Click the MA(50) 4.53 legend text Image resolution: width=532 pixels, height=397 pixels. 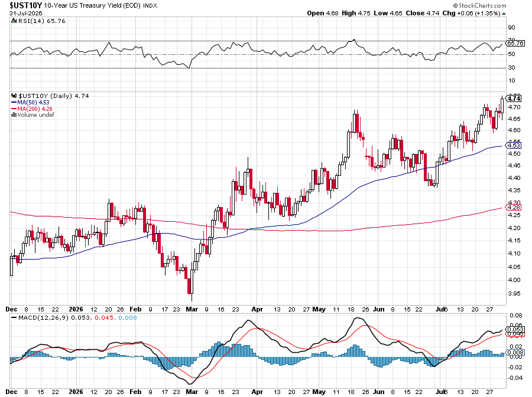(x=33, y=102)
